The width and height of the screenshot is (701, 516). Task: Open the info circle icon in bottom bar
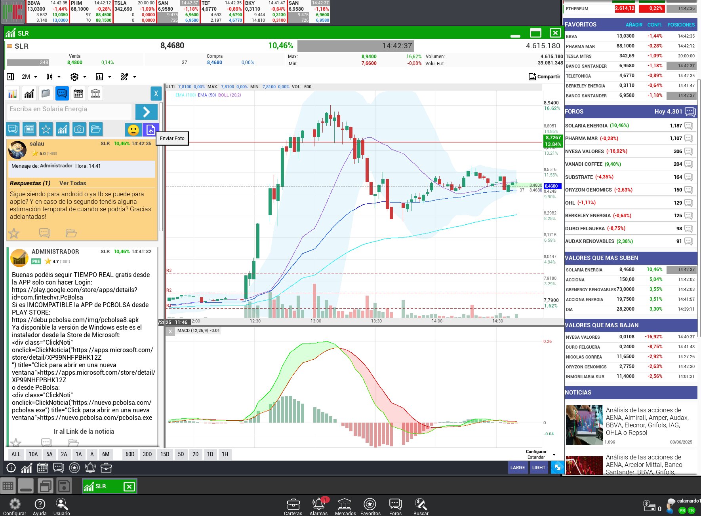click(x=11, y=468)
